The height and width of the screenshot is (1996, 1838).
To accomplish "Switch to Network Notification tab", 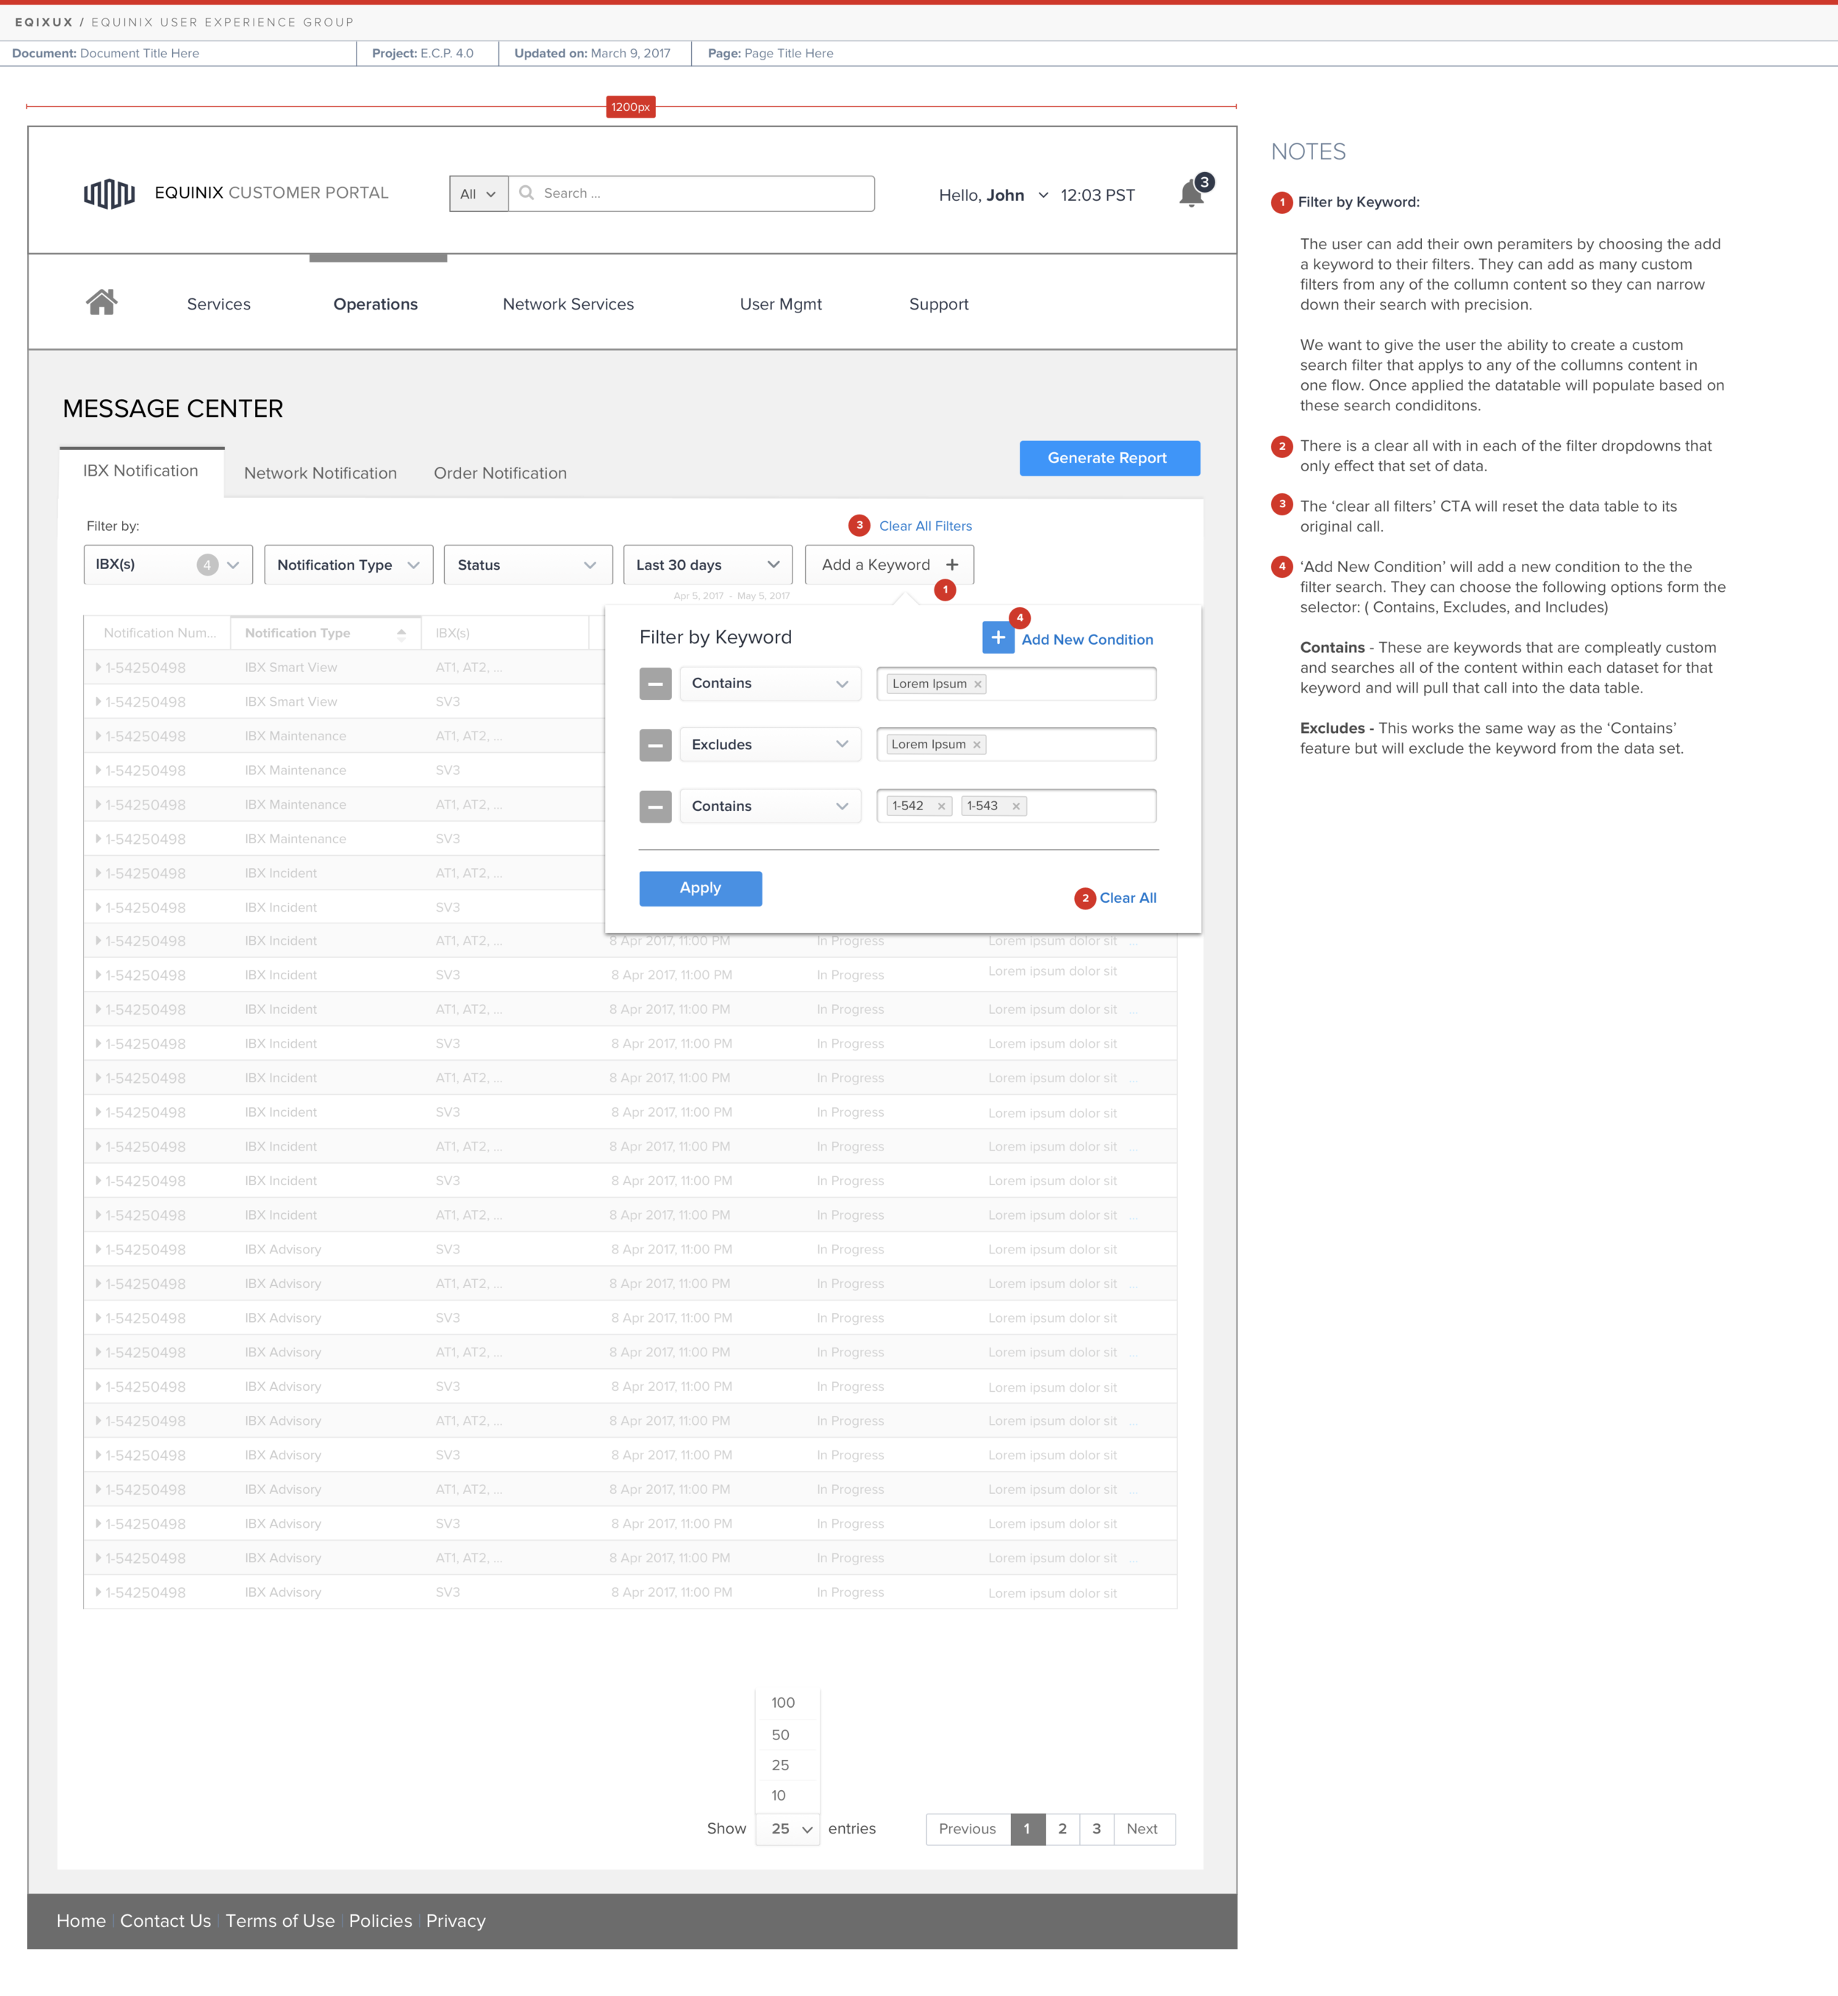I will point(320,471).
